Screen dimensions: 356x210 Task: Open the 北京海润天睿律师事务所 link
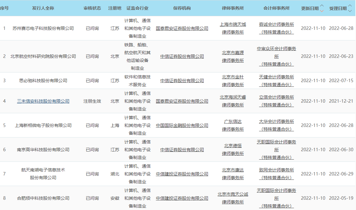[x=233, y=101]
